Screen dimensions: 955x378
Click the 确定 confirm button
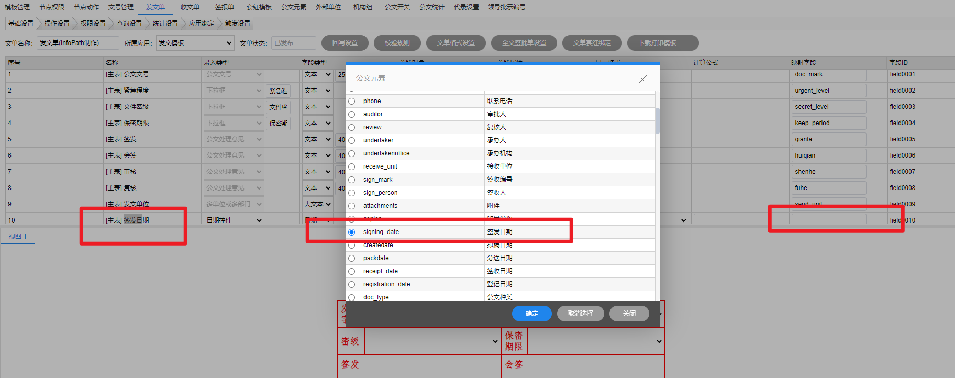pos(531,314)
